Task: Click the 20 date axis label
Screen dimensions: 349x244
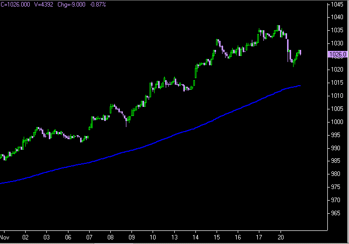Action: [281, 237]
